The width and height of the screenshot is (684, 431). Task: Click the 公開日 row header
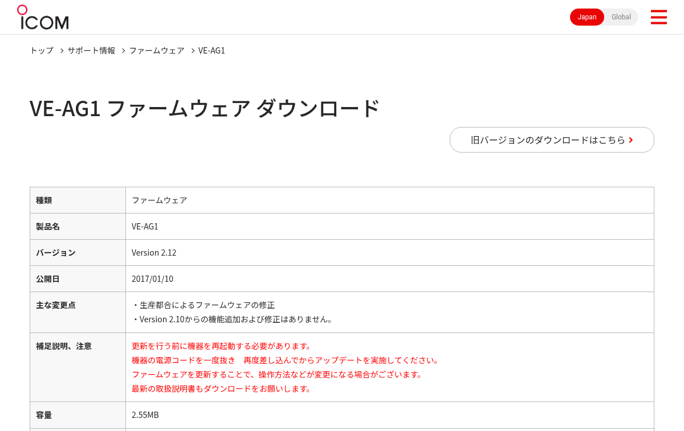78,279
